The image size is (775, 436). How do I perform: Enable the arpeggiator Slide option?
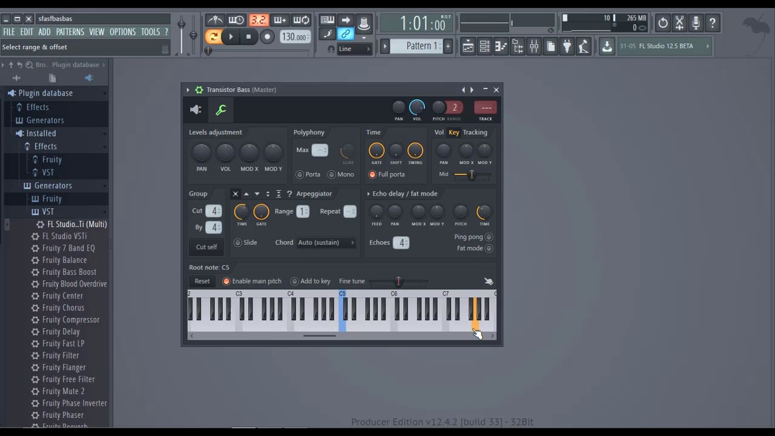pyautogui.click(x=237, y=242)
